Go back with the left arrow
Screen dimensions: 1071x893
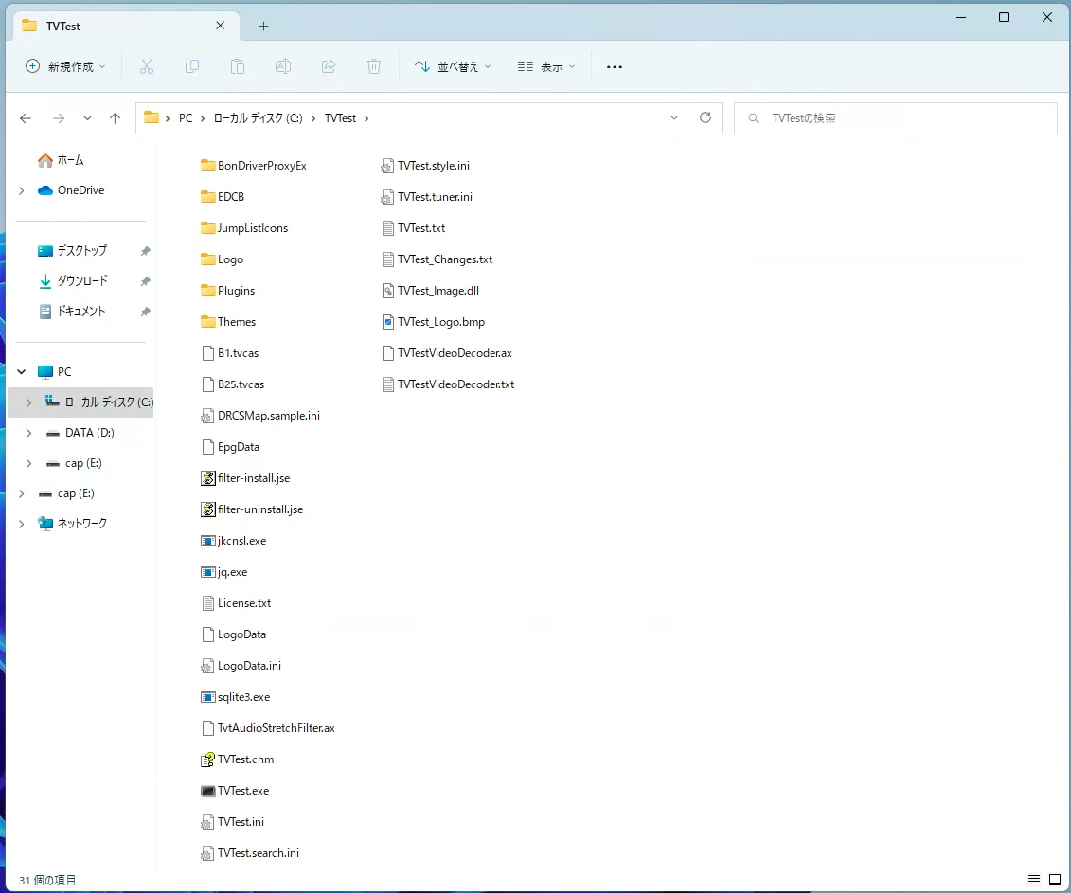26,118
